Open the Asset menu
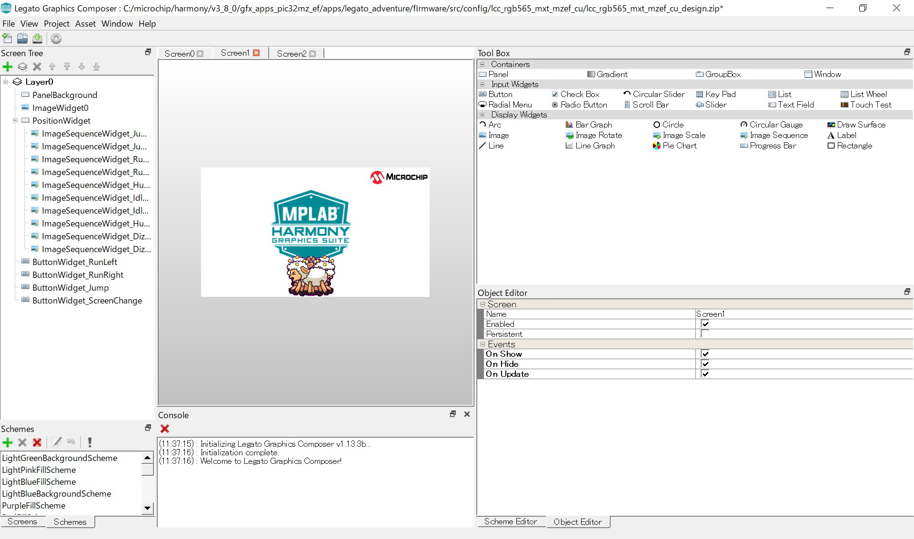Viewport: 914px width, 539px height. 85,24
